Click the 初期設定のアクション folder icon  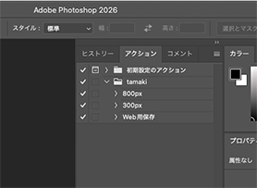tap(118, 70)
